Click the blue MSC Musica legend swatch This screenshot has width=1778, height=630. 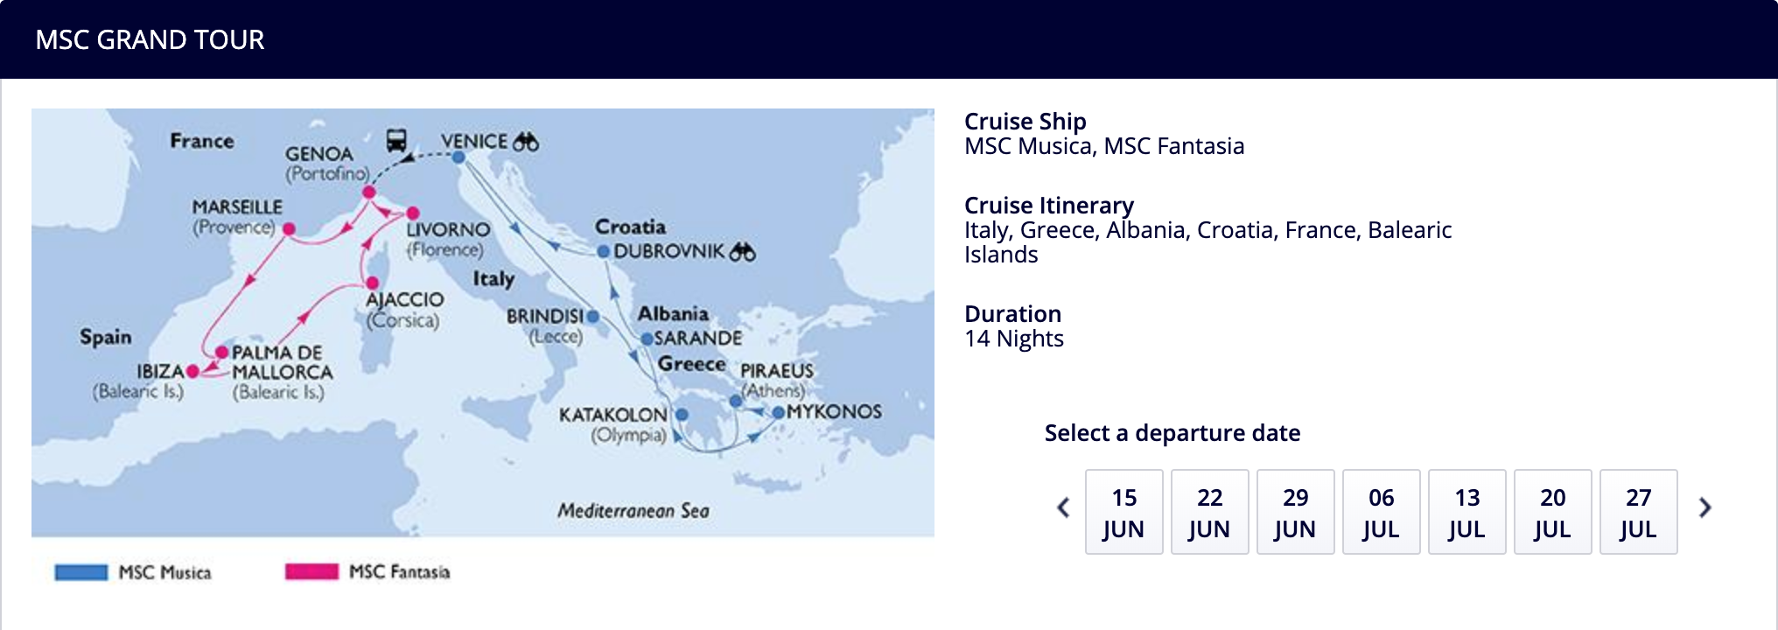coord(80,572)
